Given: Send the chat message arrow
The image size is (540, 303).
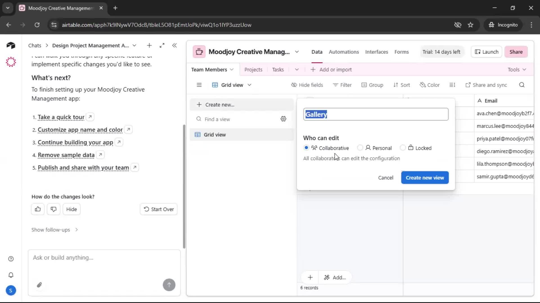Looking at the screenshot, I should (x=169, y=285).
